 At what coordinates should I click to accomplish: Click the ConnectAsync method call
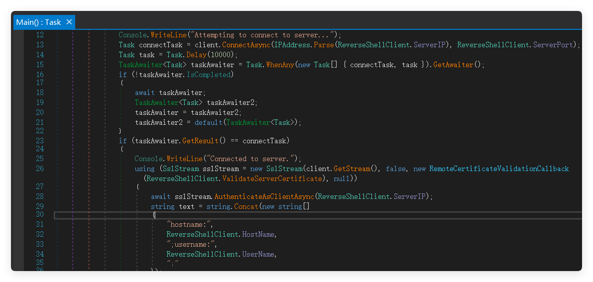[x=246, y=45]
